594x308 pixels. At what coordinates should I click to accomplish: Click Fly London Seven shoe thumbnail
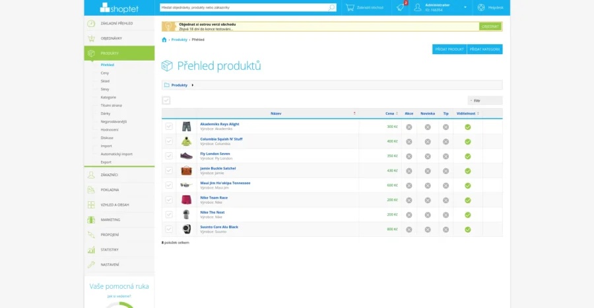(x=186, y=156)
